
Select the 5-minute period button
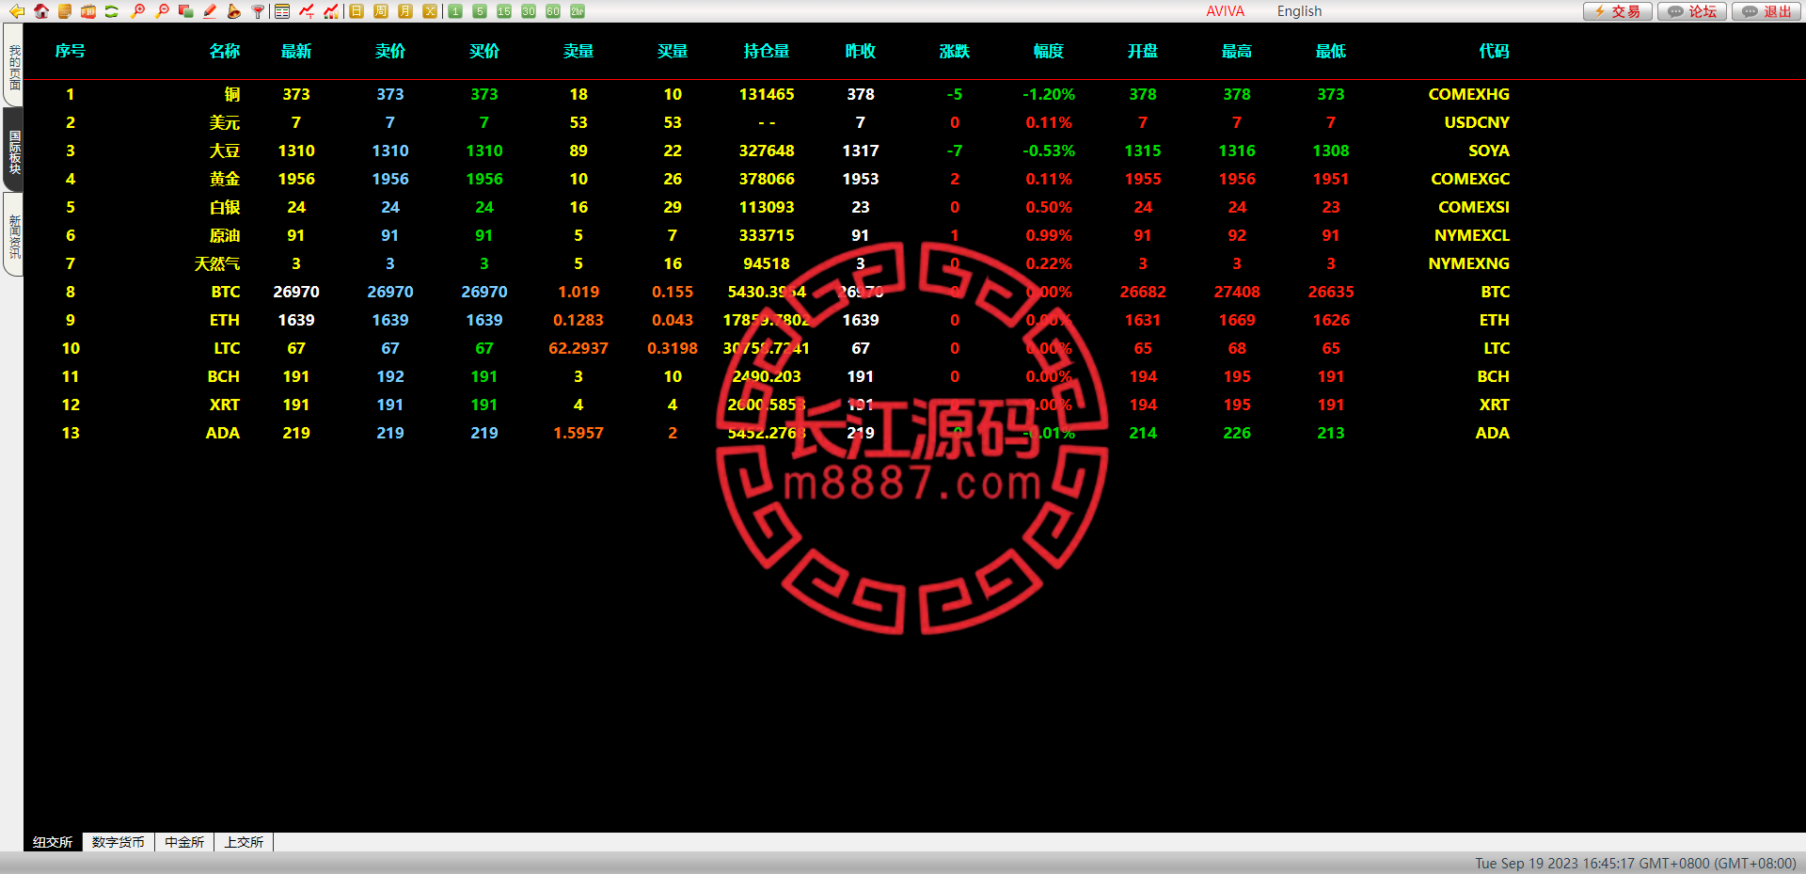click(480, 11)
